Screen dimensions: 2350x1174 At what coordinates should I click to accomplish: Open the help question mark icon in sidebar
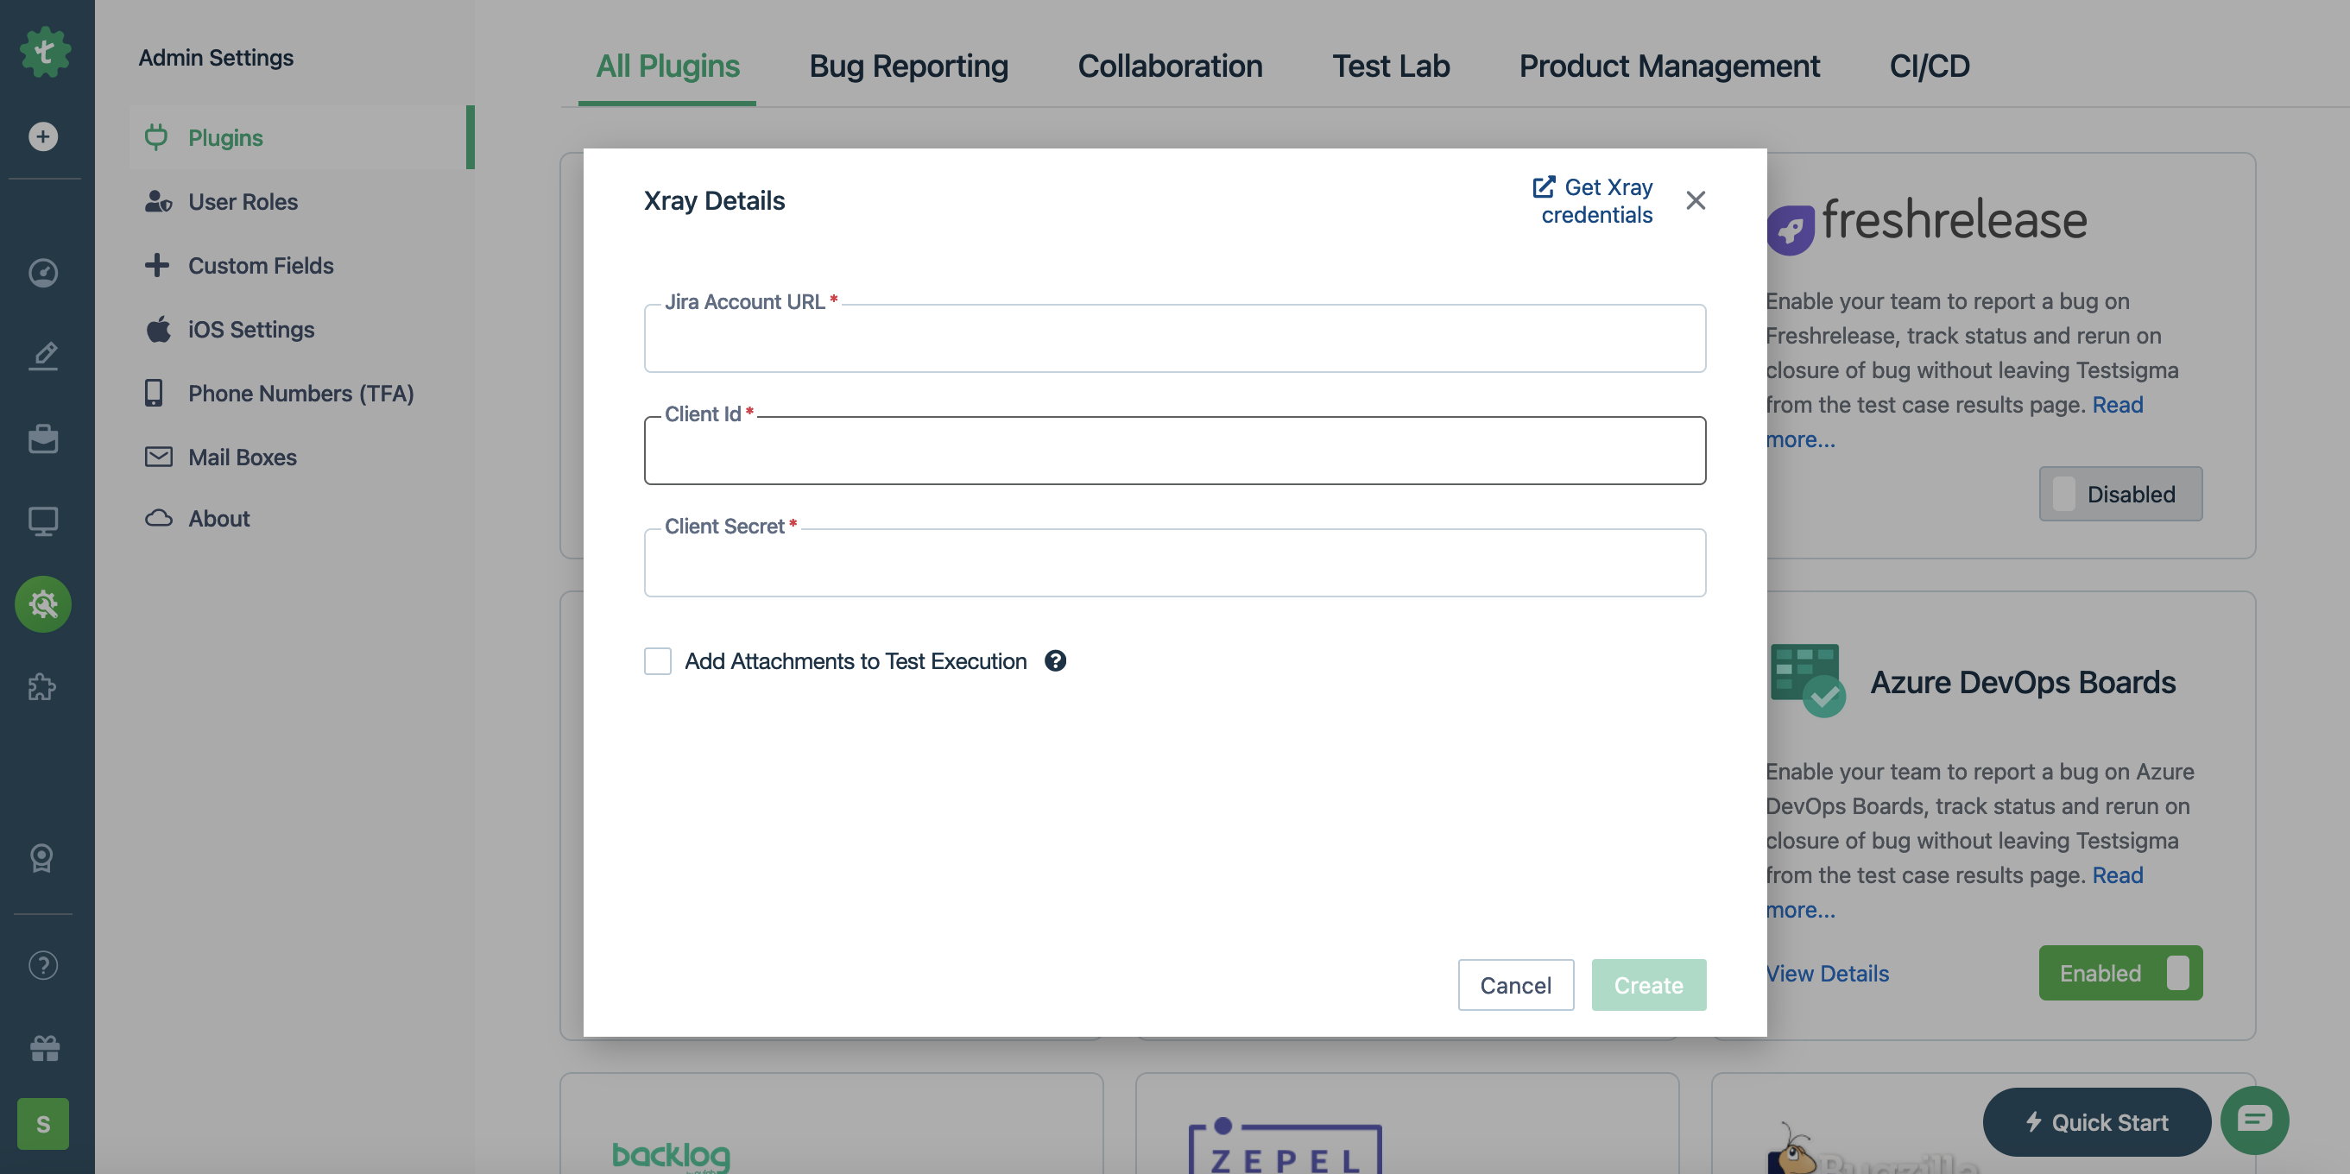(43, 965)
